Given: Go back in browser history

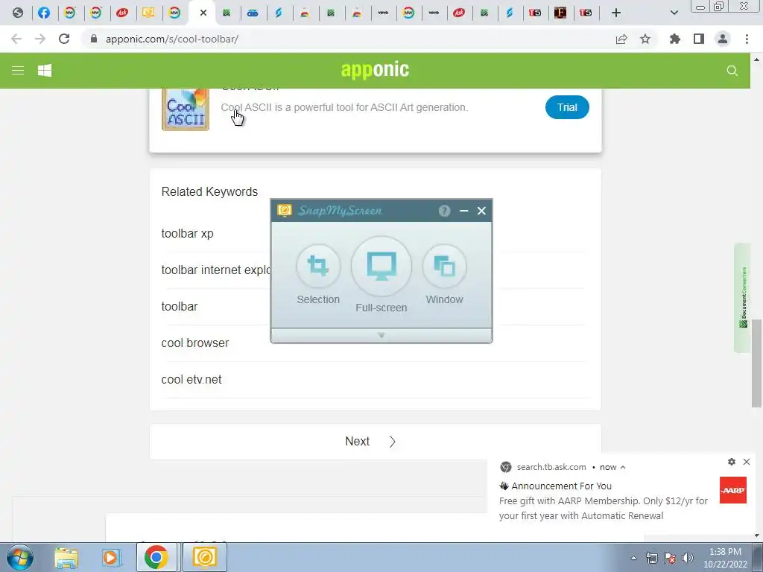Looking at the screenshot, I should tap(16, 39).
